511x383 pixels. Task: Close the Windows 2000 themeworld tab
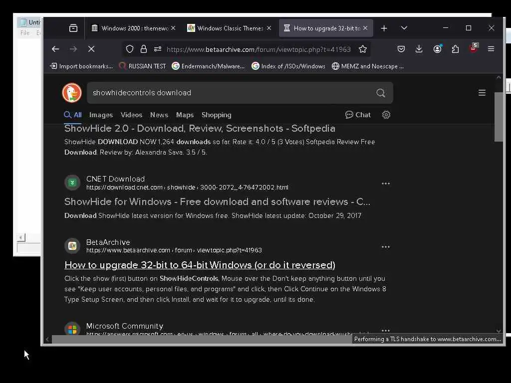pyautogui.click(x=173, y=28)
